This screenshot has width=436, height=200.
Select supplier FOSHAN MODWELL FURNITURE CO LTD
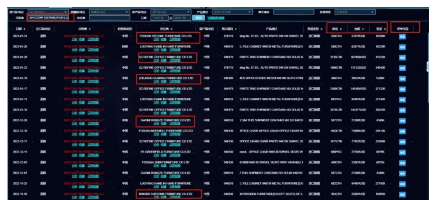(166, 131)
